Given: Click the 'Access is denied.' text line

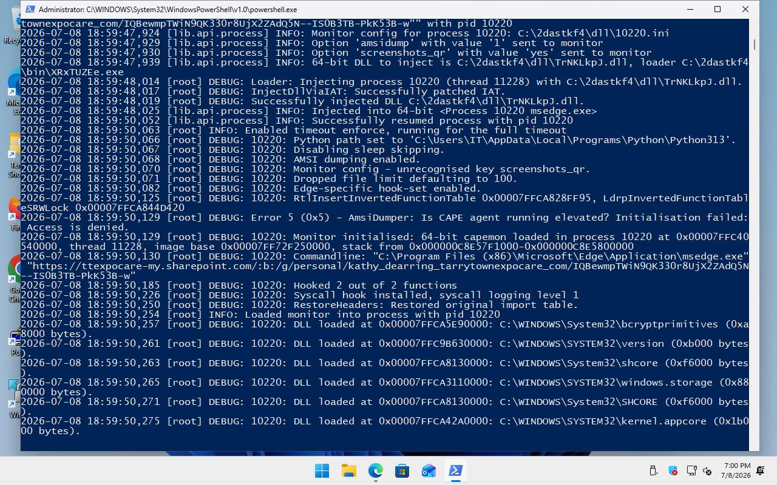Looking at the screenshot, I should point(78,227).
